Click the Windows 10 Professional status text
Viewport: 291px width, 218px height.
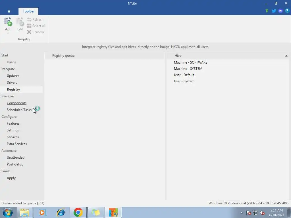[x=248, y=203]
